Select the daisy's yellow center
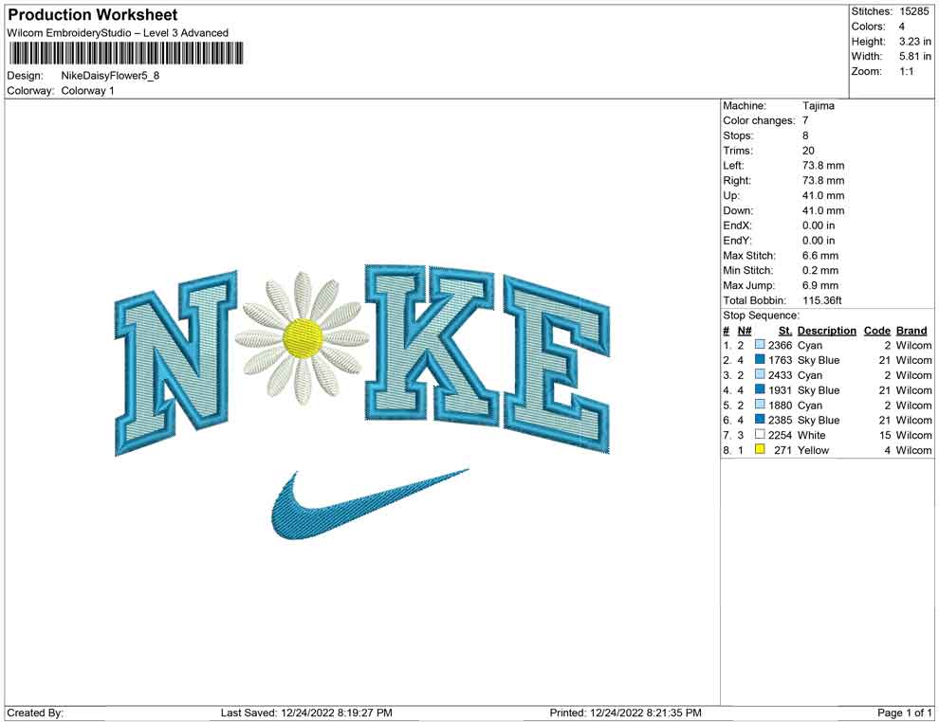The image size is (939, 722). (304, 336)
